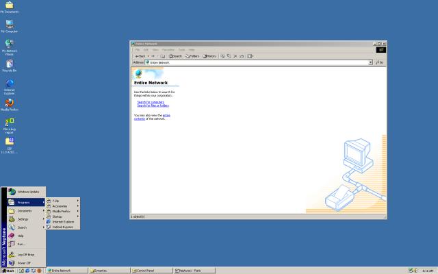This screenshot has height=274, width=438.
Task: Click the Go button
Action: (380, 62)
